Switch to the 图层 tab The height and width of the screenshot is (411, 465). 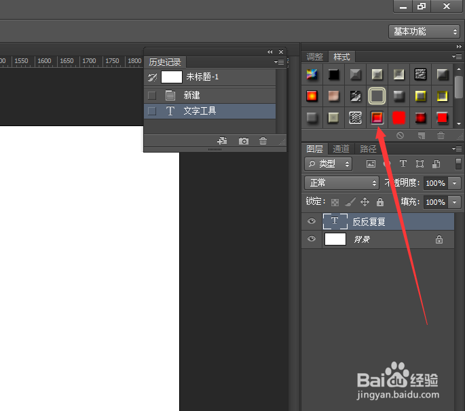coord(315,149)
